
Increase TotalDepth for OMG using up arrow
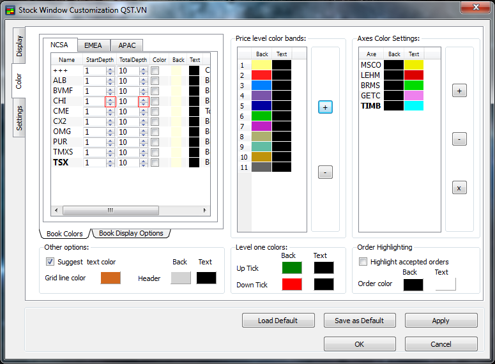point(143,130)
